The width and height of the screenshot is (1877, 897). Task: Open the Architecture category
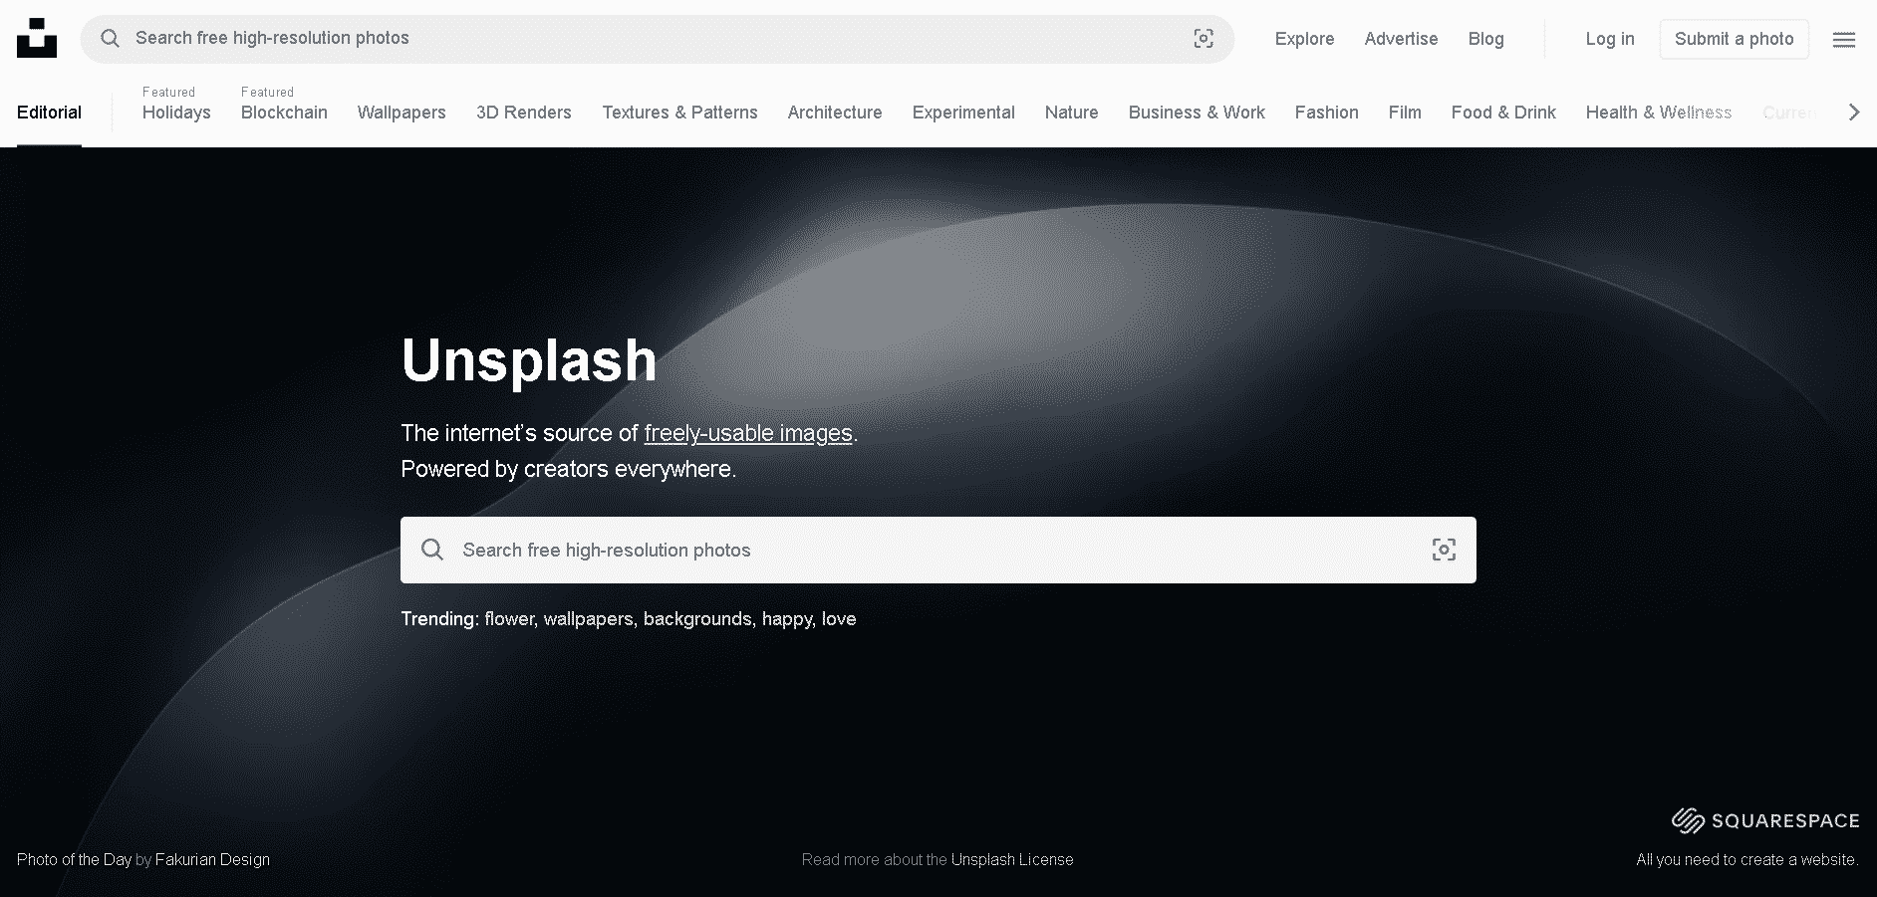835,112
